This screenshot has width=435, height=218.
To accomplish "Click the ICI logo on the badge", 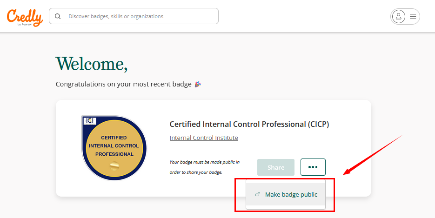I will [90, 121].
